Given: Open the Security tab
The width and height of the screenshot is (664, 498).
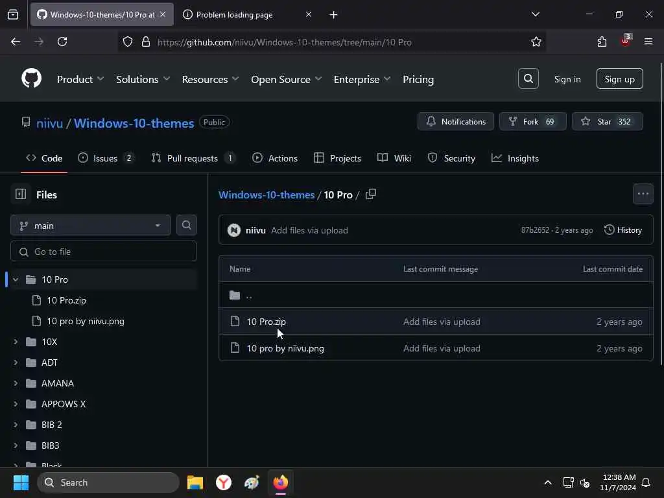Looking at the screenshot, I should 451,158.
